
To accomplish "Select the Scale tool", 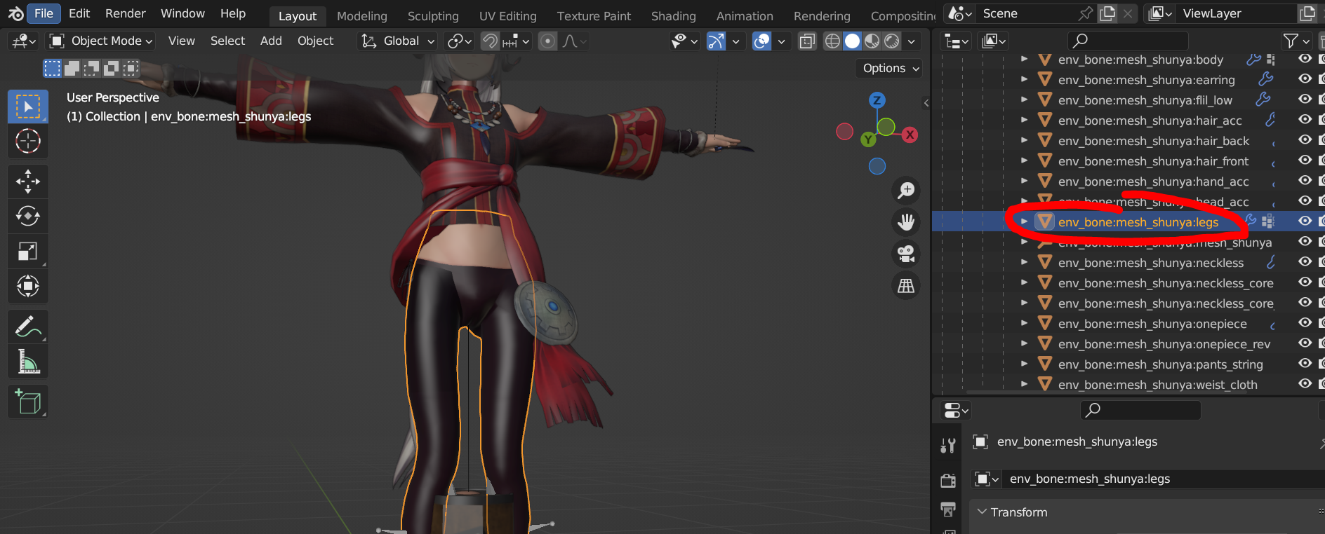I will point(28,251).
